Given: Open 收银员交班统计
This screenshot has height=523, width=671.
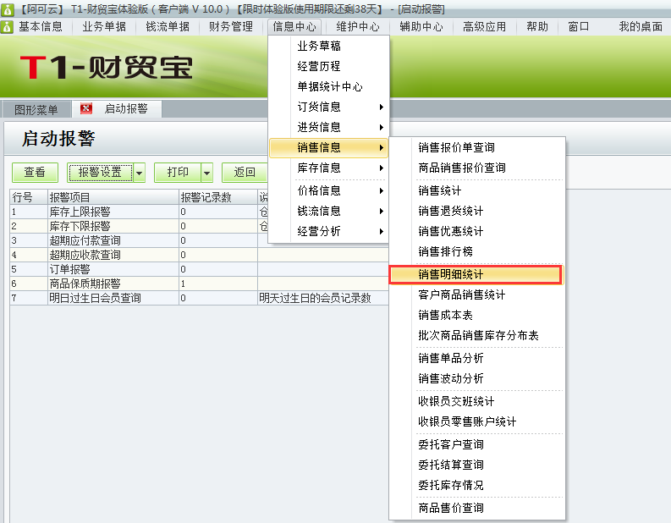Looking at the screenshot, I should [x=476, y=401].
